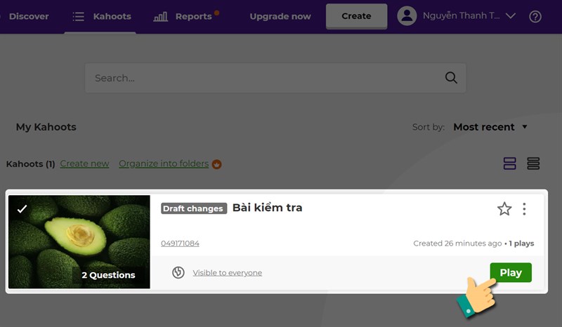The height and width of the screenshot is (327, 562).
Task: Click the premium crown badge icon
Action: pos(216,164)
